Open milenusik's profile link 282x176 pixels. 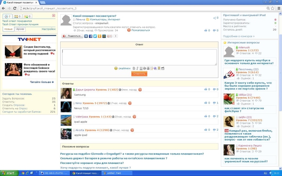[x=244, y=47]
